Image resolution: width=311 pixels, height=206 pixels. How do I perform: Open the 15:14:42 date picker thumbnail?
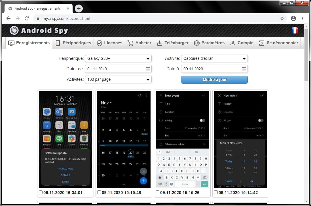[x=241, y=139]
